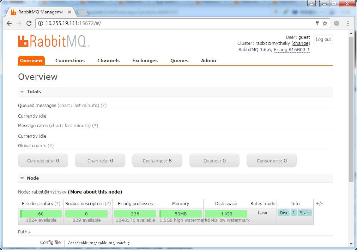Viewport: 357px width, 250px height.
Task: Switch to the Overview tab
Action: point(31,61)
